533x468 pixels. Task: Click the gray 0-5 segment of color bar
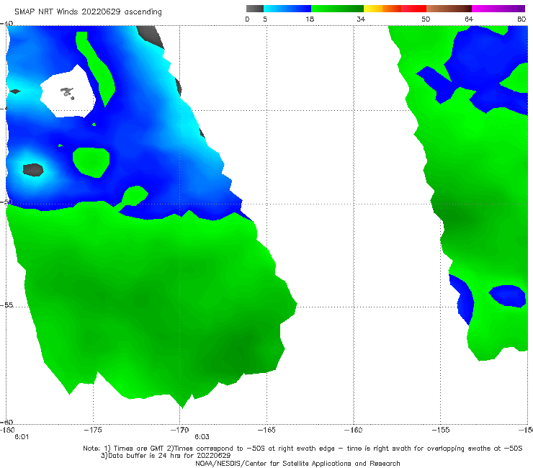255,9
